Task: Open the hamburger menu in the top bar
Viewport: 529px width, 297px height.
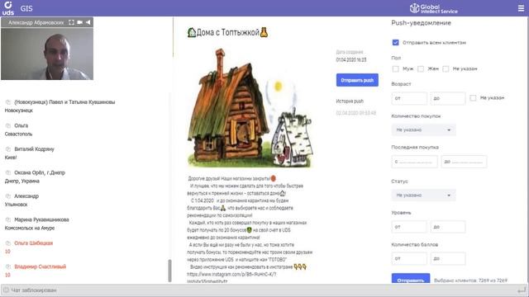Action: [x=521, y=8]
